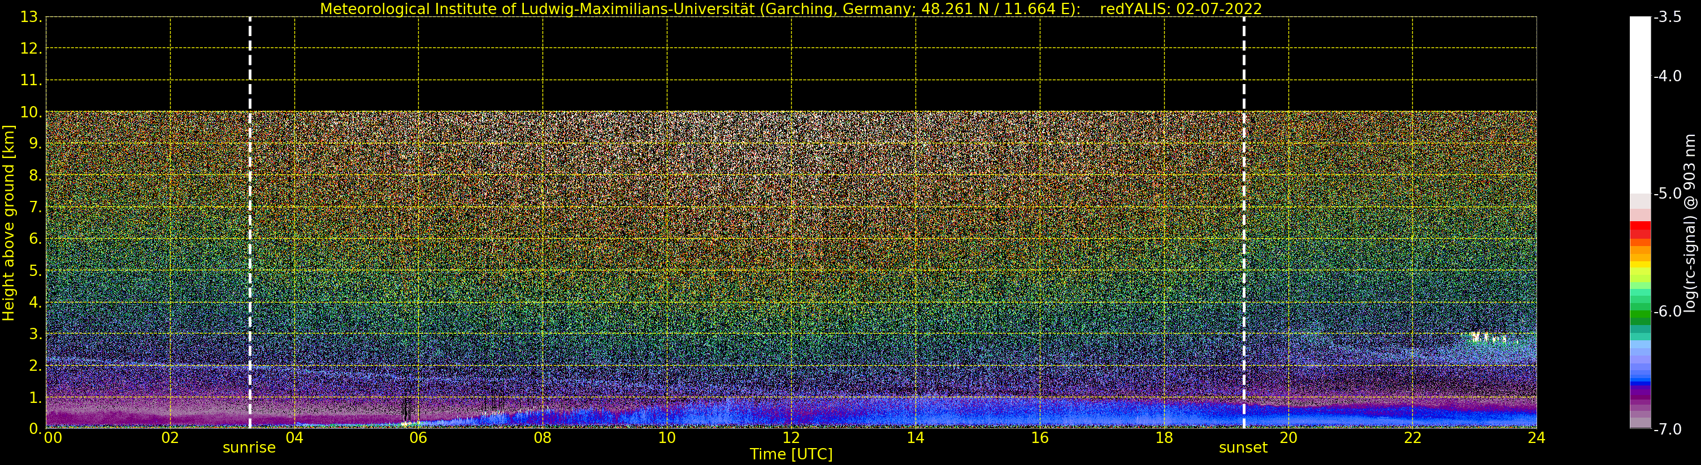
Task: Click the '-4.0' colorbar label
Action: pos(1667,77)
